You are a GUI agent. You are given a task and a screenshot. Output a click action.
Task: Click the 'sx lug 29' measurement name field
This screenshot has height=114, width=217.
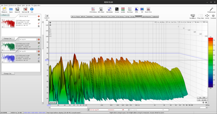tap(27, 39)
